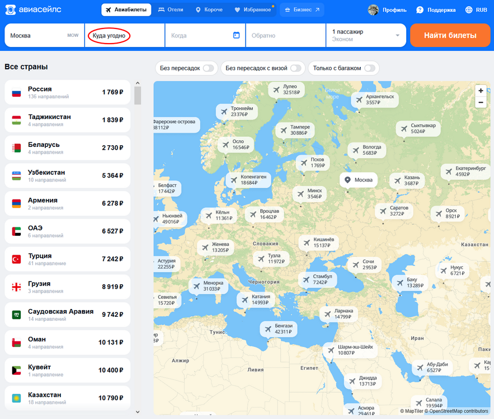Expand the passenger and class dropdown
This screenshot has height=419, width=494.
coord(398,36)
